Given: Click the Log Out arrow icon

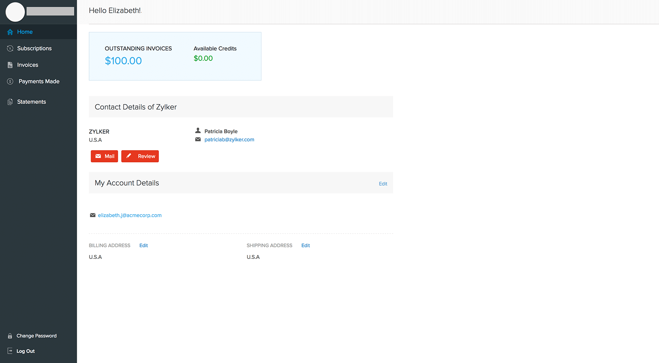Looking at the screenshot, I should click(x=10, y=351).
